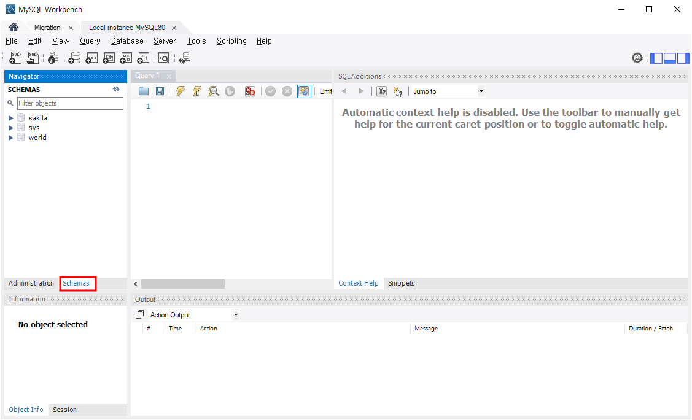Open a SQL script file icon
692x420 pixels.
click(x=33, y=58)
